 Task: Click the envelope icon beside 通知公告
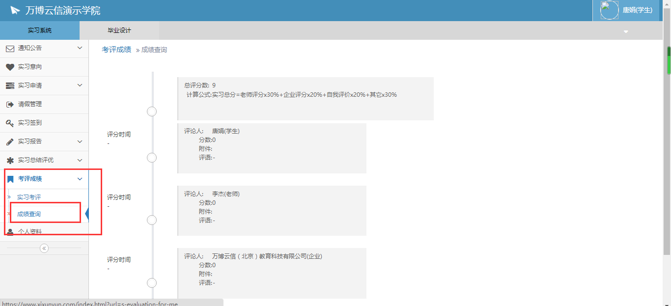[10, 48]
